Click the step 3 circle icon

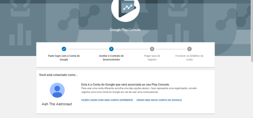[x=152, y=49]
